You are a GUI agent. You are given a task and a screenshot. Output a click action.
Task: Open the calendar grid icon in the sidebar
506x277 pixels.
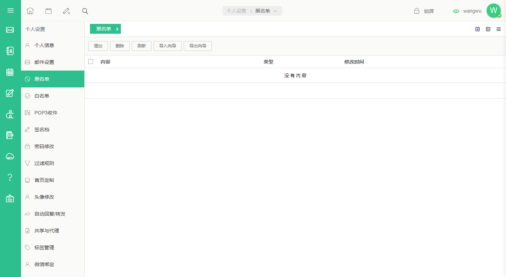tap(10, 72)
